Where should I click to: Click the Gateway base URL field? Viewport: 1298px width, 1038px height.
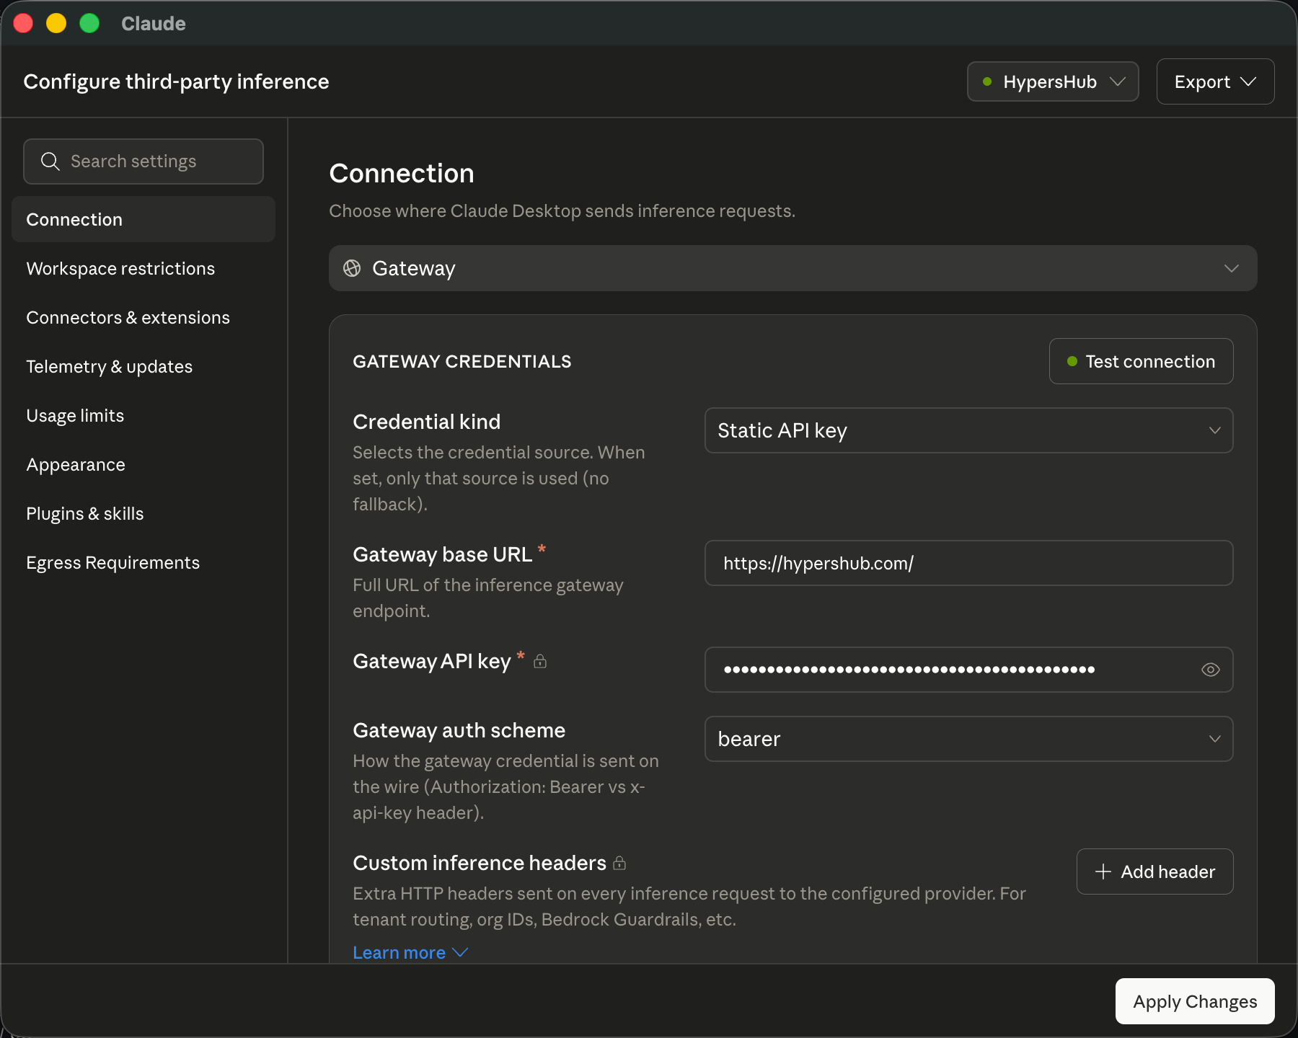[969, 563]
